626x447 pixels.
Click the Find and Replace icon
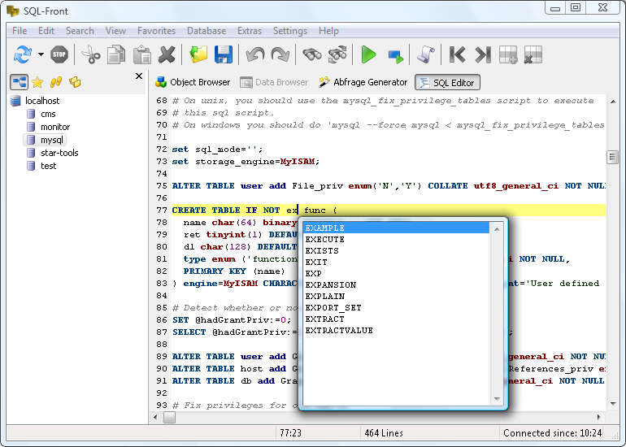[x=337, y=54]
